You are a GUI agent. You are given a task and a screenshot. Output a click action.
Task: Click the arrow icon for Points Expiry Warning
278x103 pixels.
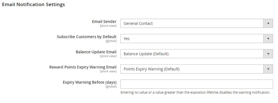point(268,69)
